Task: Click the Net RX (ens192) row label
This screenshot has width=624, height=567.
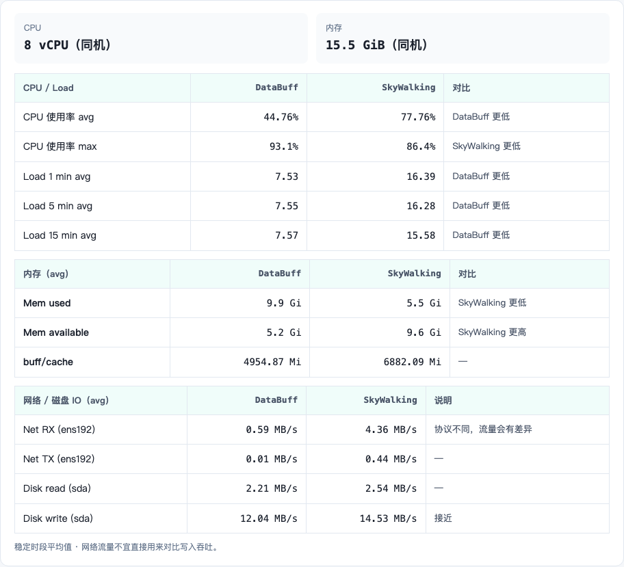Action: (60, 430)
